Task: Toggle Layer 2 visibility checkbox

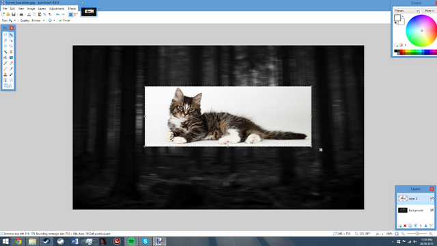Action: tap(432, 198)
